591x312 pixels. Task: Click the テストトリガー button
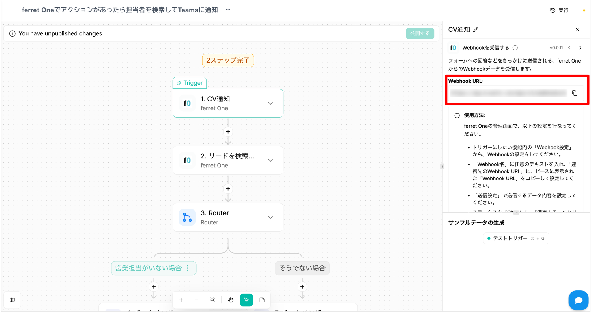click(x=516, y=238)
